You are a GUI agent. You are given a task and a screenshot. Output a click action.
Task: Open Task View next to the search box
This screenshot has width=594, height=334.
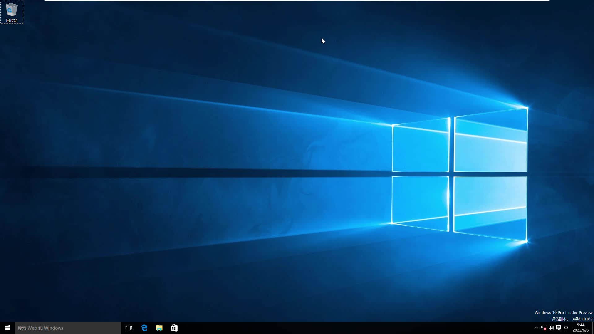(x=129, y=328)
